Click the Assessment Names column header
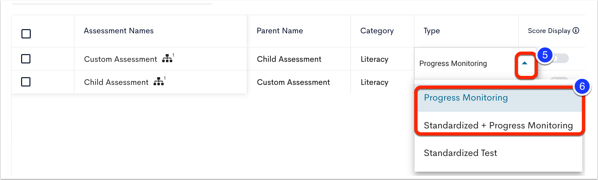598x180 pixels. (x=119, y=31)
